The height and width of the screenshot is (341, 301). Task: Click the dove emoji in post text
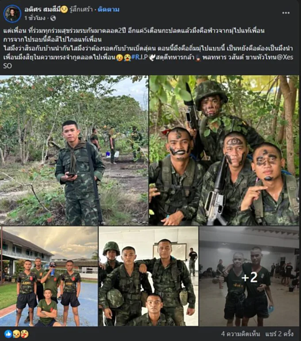coord(152,58)
